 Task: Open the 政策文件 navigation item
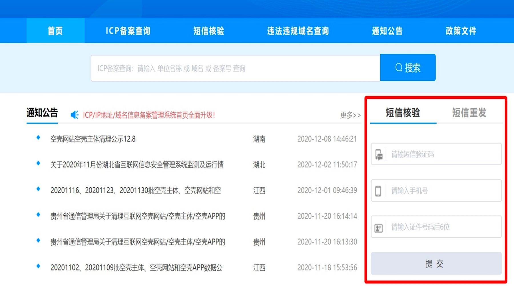click(x=461, y=31)
